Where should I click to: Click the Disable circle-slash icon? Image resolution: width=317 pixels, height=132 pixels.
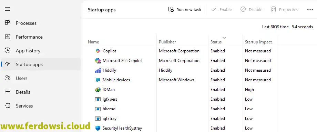pyautogui.click(x=243, y=10)
